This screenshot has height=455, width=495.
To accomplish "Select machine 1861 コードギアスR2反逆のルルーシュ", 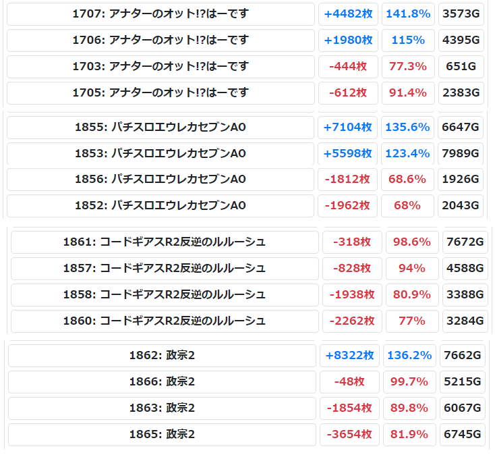I will tap(165, 242).
